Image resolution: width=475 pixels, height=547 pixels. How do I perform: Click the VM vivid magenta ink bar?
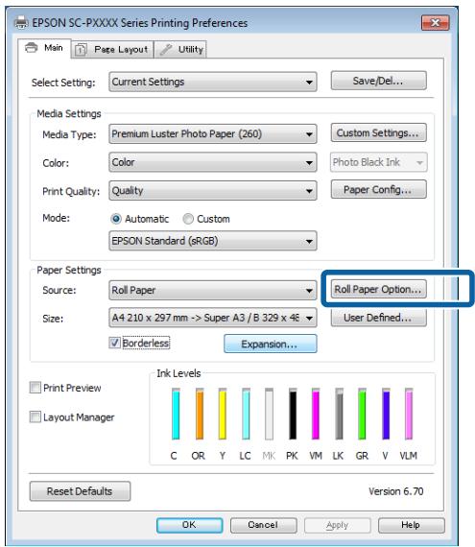[316, 414]
